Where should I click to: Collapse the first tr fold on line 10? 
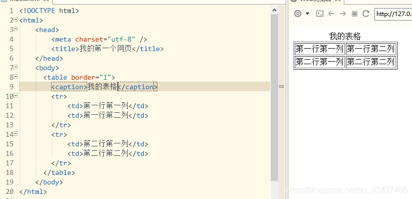16,96
